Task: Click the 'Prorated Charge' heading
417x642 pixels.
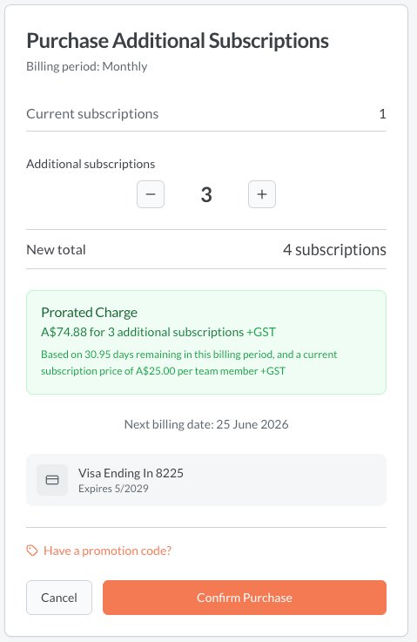Action: pyautogui.click(x=89, y=313)
